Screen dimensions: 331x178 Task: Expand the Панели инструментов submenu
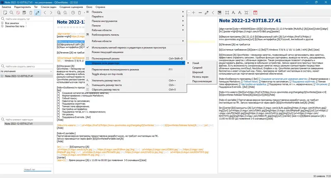pos(135,21)
